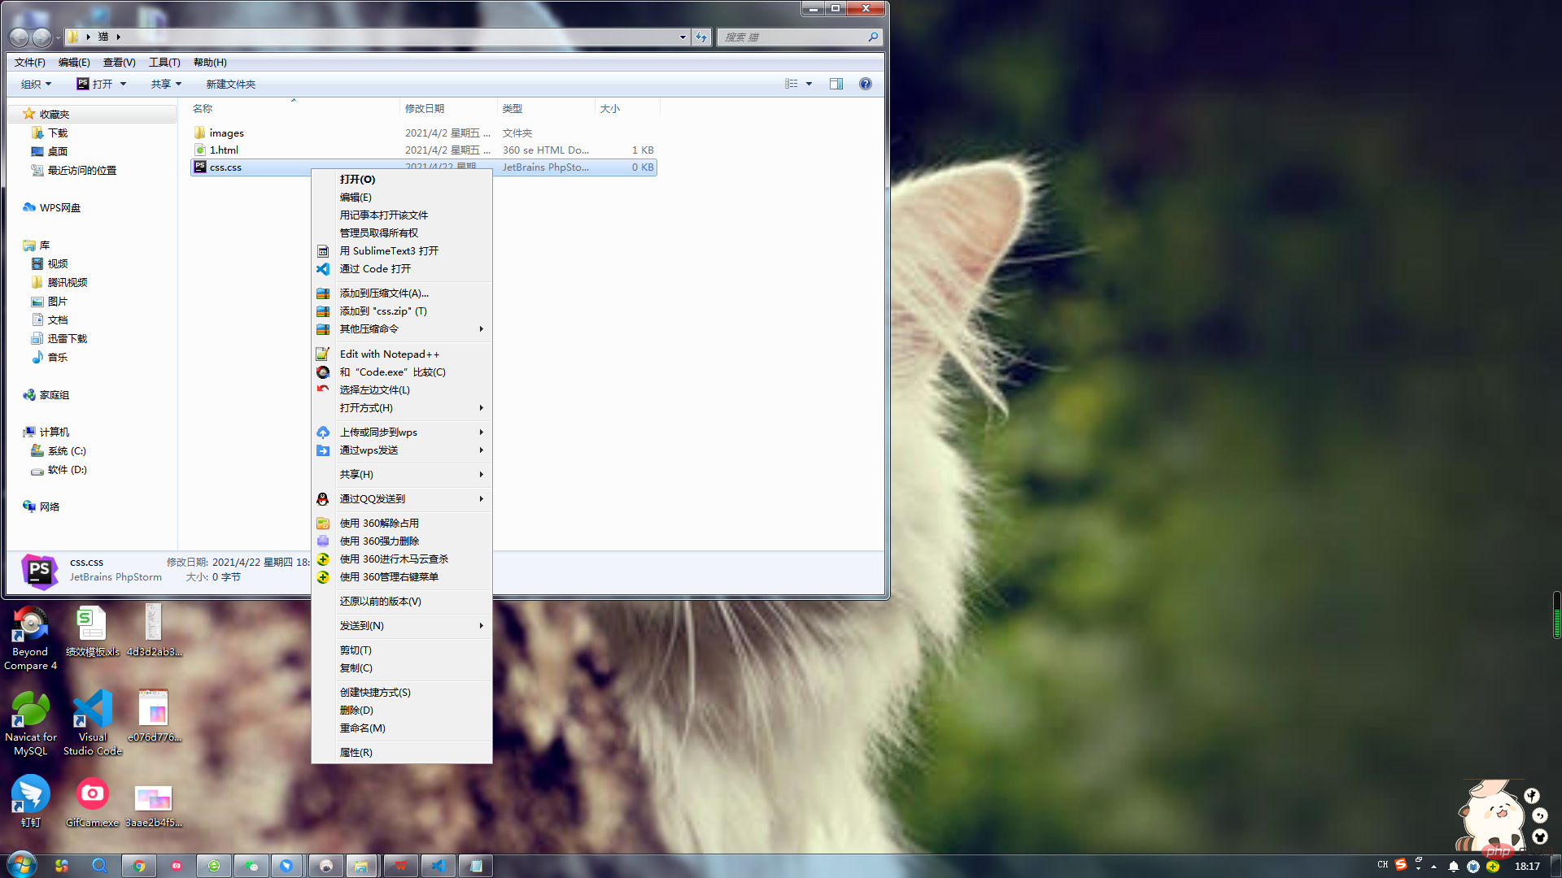Expand '其他压缩命令' submenu arrow
The height and width of the screenshot is (878, 1562).
[482, 328]
